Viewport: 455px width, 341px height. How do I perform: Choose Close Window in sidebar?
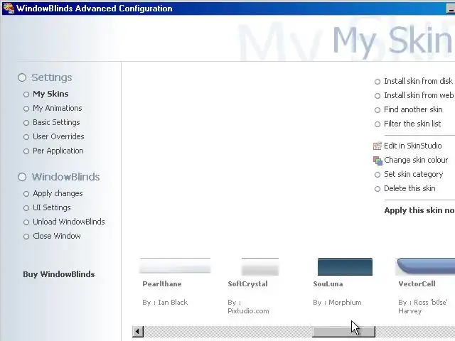(57, 236)
